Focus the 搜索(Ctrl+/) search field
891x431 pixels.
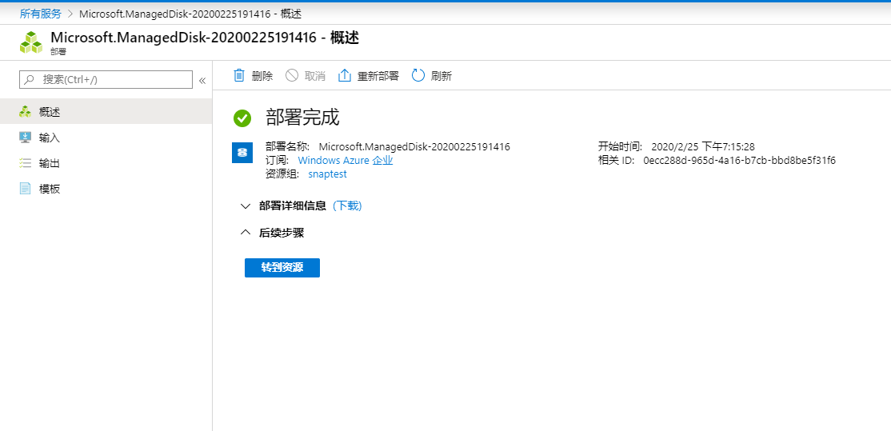point(106,79)
